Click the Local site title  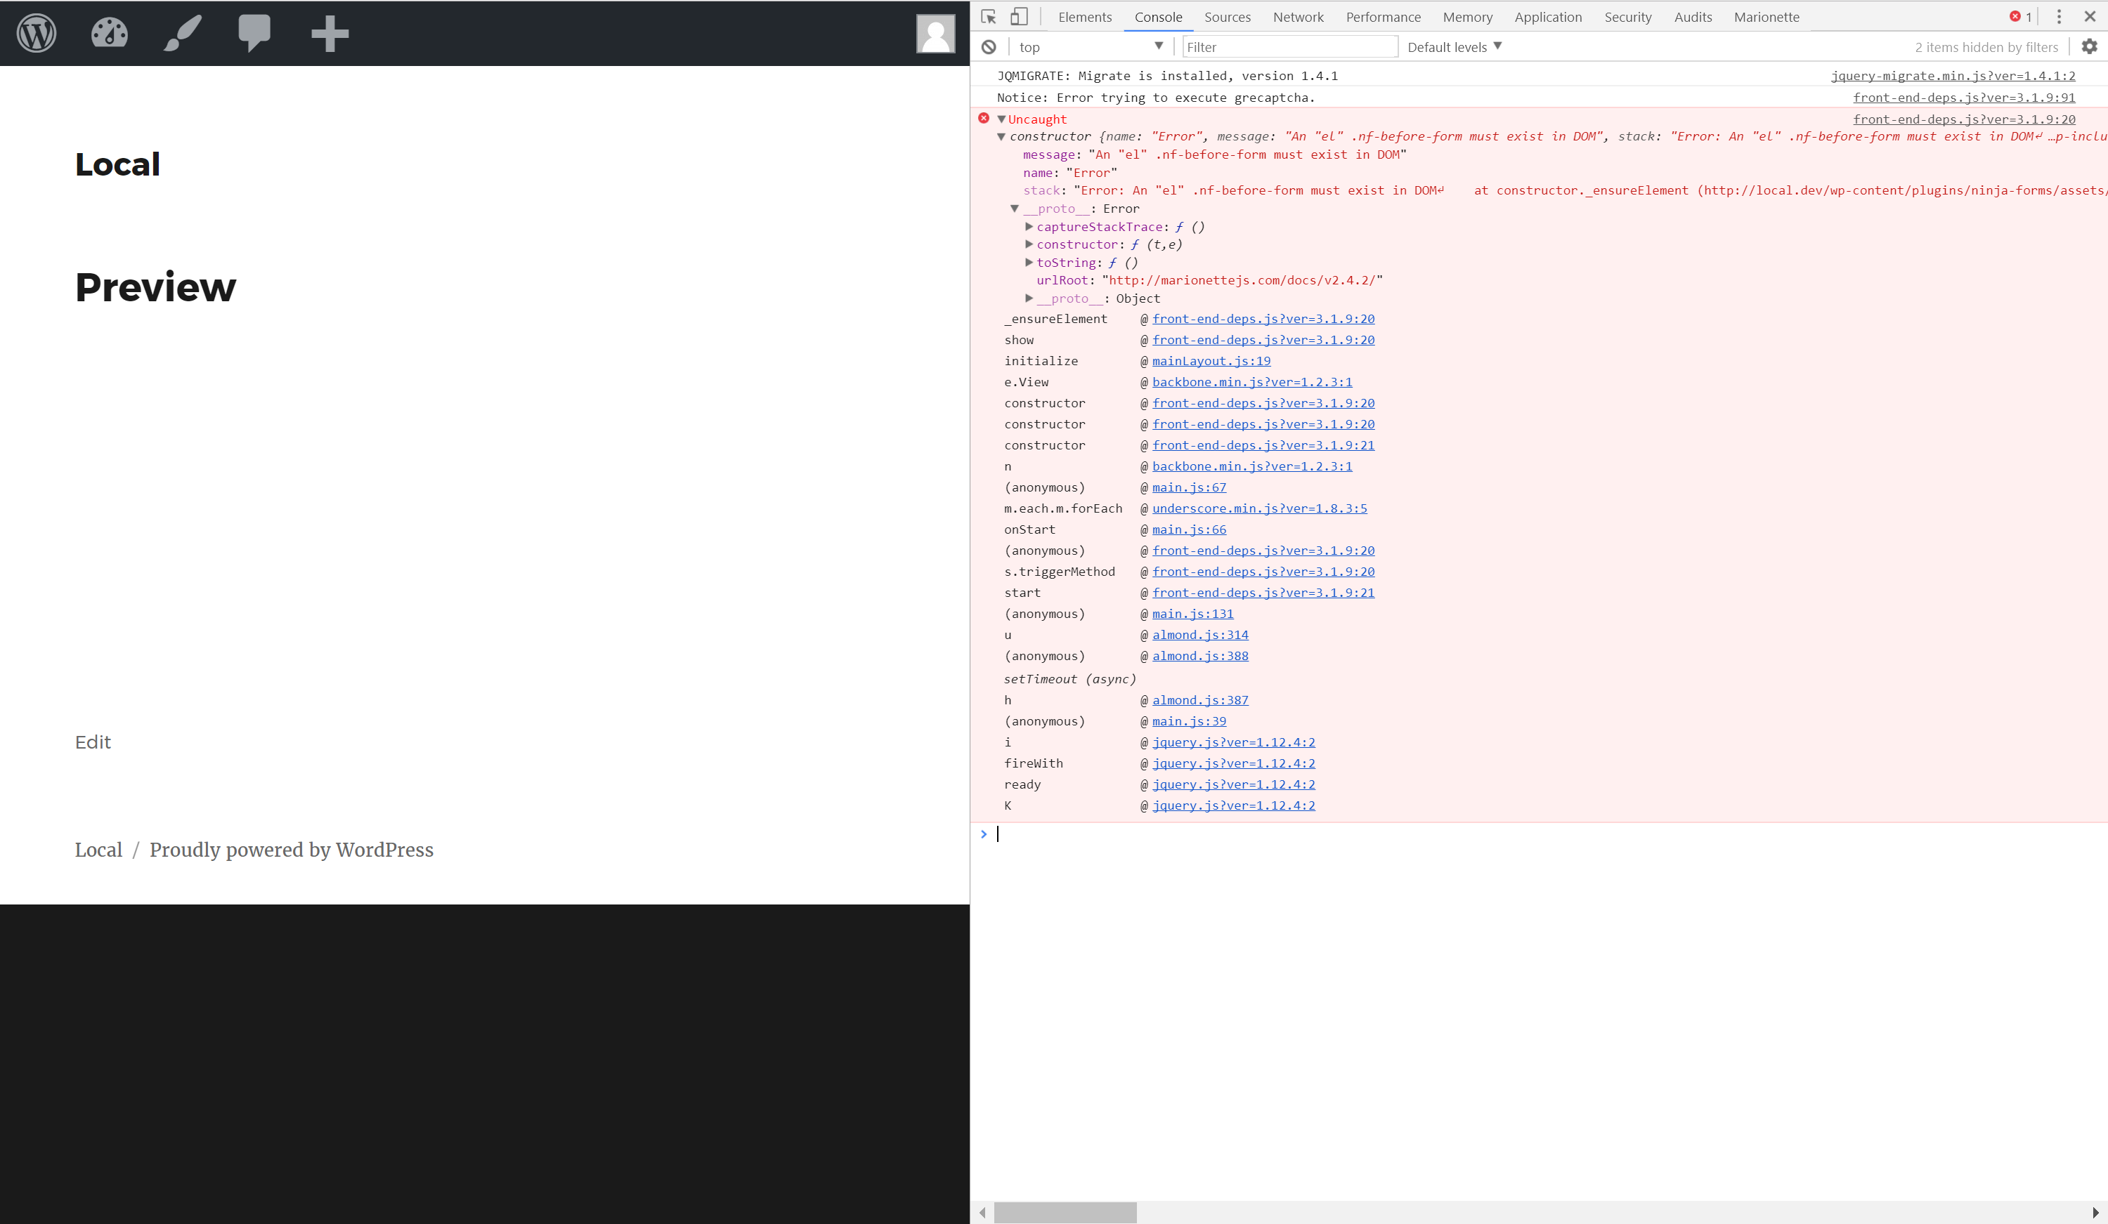[118, 164]
